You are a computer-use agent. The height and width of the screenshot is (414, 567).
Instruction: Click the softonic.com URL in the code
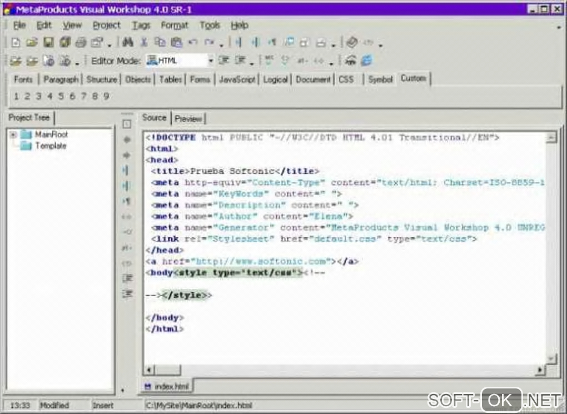[x=261, y=261]
